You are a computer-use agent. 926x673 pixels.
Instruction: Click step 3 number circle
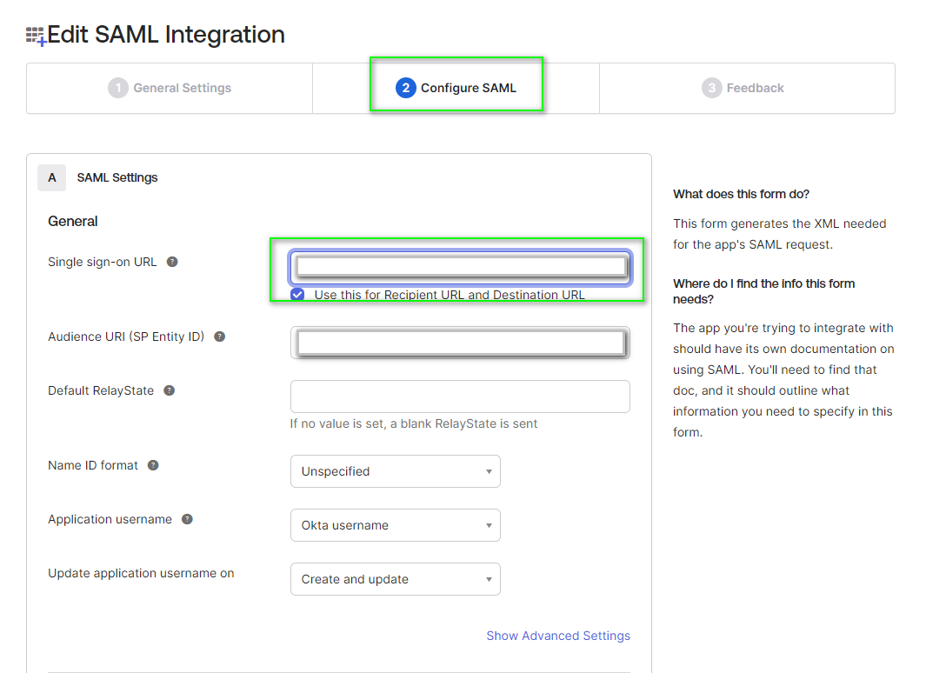(x=711, y=88)
